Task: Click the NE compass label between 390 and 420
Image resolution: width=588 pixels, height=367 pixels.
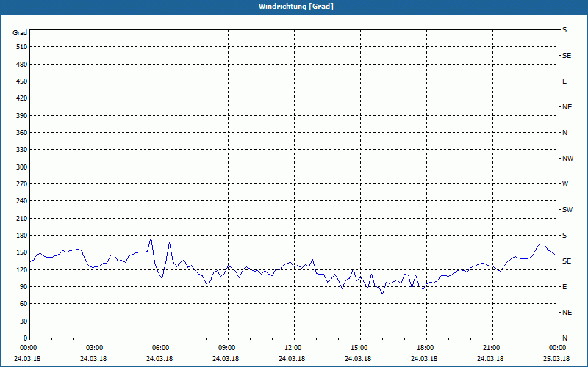Action: coord(567,107)
